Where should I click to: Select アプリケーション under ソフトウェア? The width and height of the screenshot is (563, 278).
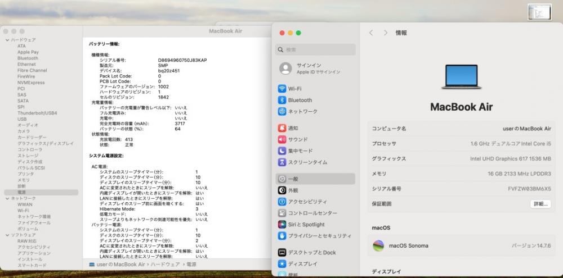pyautogui.click(x=34, y=253)
